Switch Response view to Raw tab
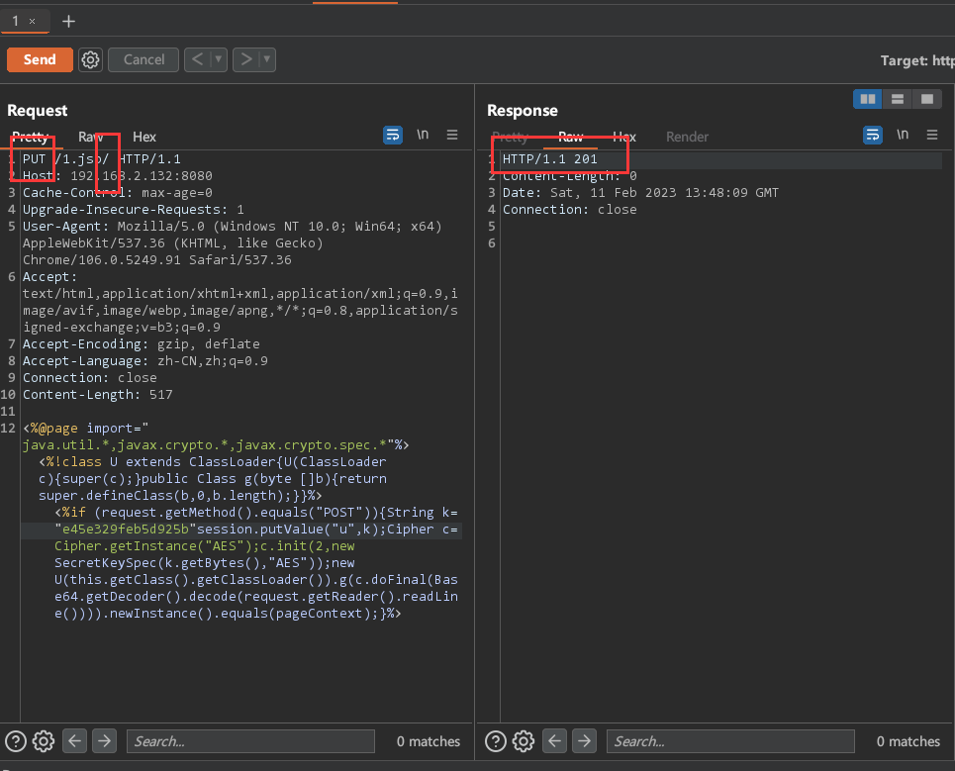955x771 pixels. point(571,137)
